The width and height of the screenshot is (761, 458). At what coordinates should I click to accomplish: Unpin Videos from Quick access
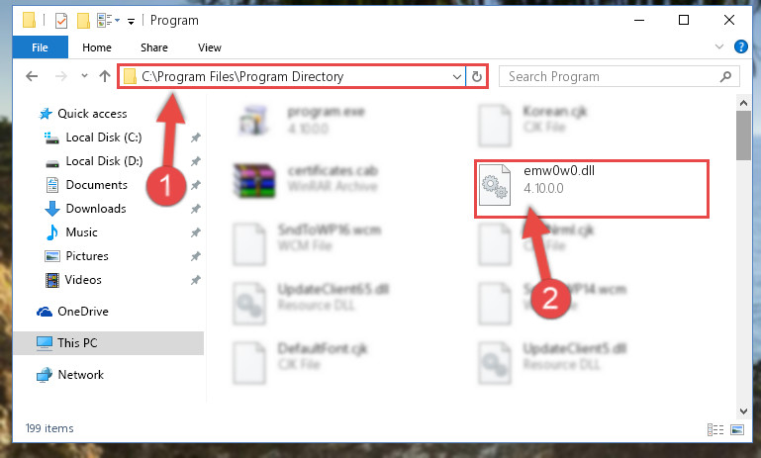click(x=196, y=280)
